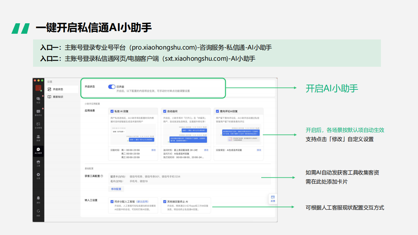Click 修改 in 自动追问 card

[x=206, y=150]
